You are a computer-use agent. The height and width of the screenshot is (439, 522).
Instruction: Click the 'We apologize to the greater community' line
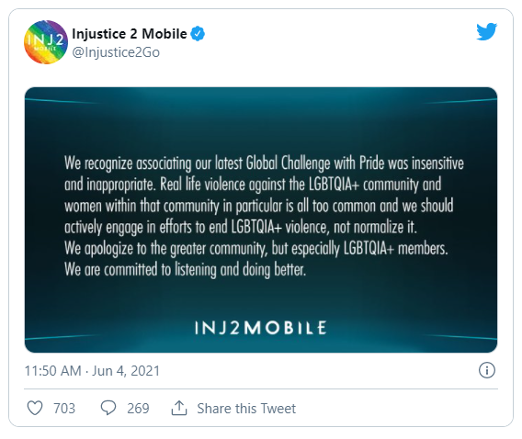(256, 249)
